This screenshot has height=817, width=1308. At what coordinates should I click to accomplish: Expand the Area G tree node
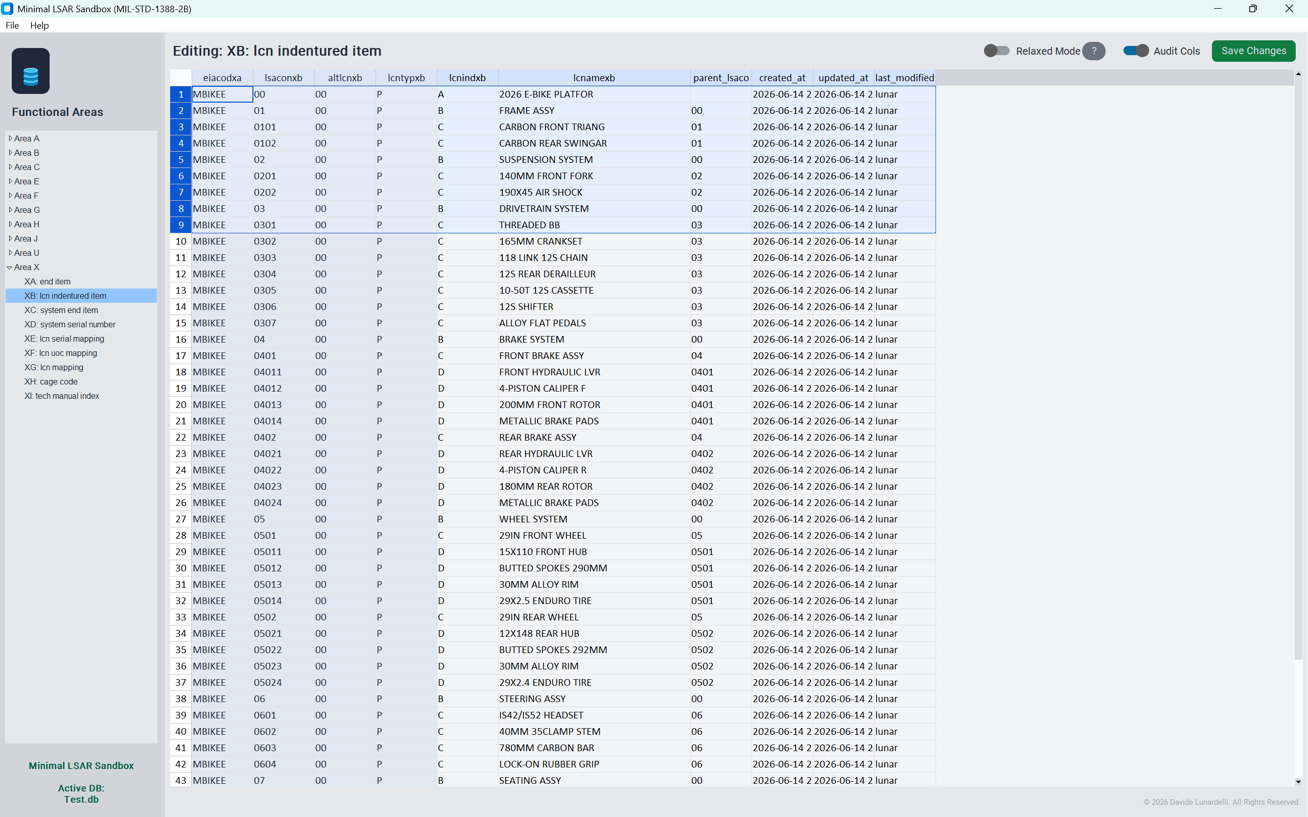click(x=10, y=210)
